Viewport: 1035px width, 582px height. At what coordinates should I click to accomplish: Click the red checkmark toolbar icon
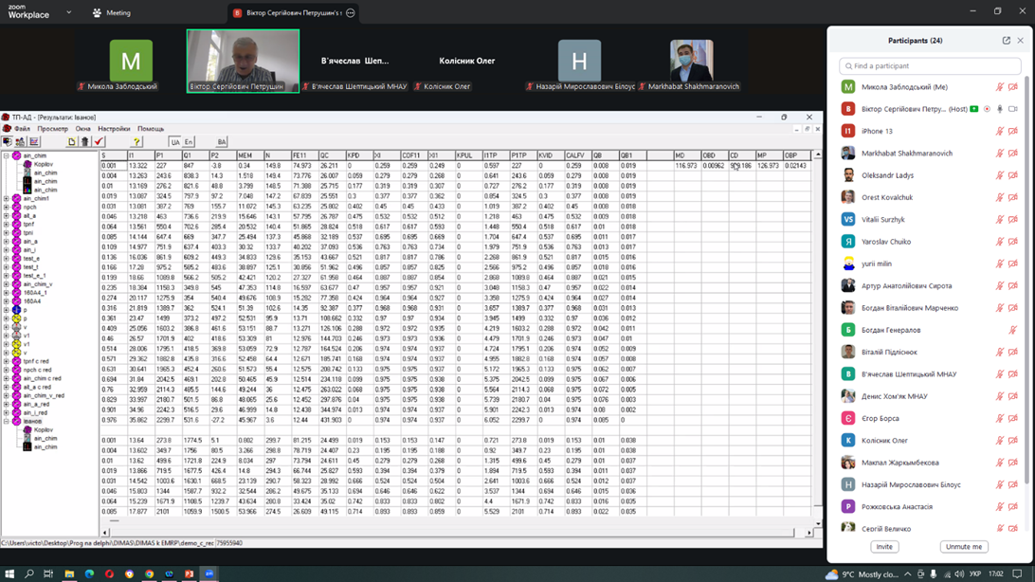[x=99, y=141]
